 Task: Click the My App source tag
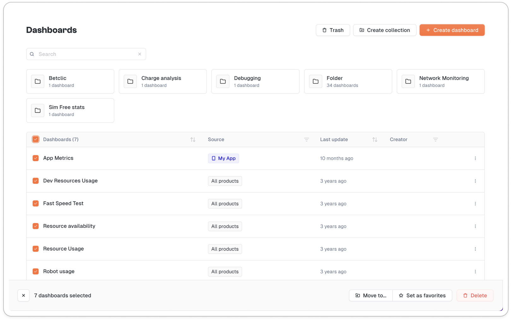223,158
